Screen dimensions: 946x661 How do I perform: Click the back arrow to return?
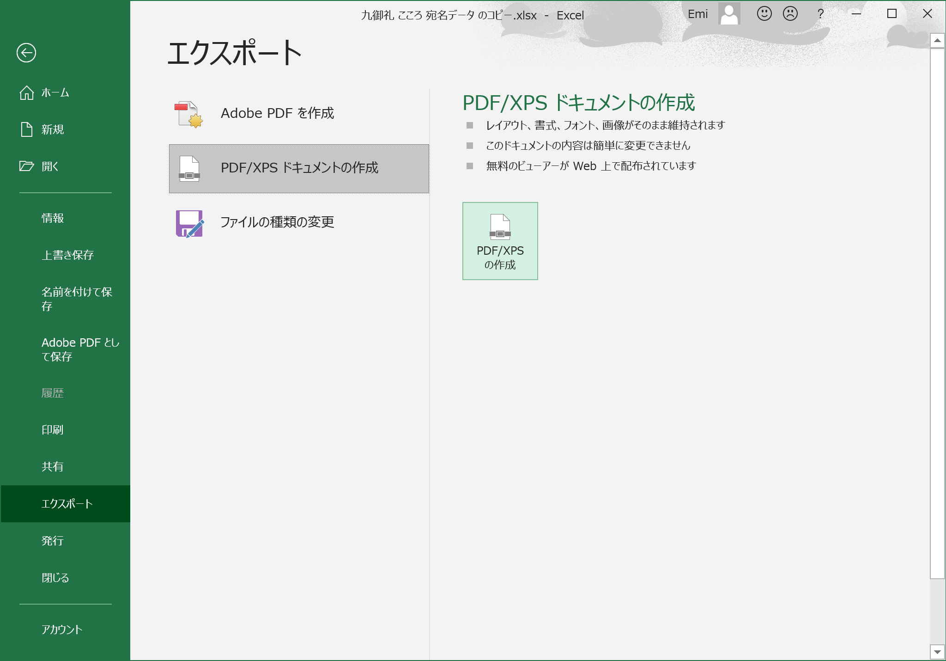click(x=26, y=53)
